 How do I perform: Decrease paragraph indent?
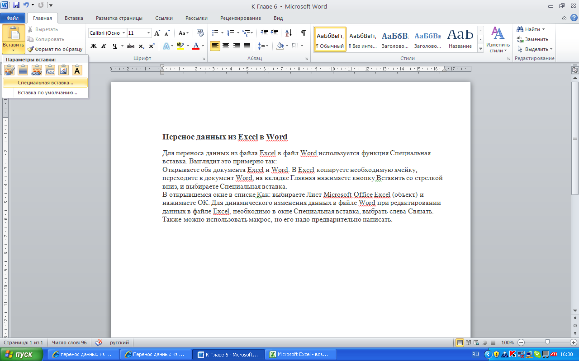[x=264, y=33]
